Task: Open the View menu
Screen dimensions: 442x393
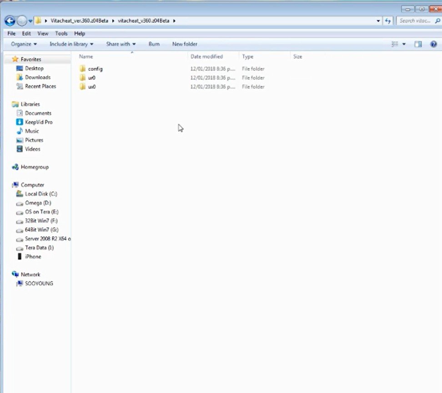Action: pos(43,34)
